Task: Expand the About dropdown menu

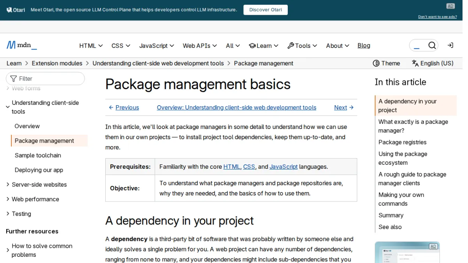Action: [338, 46]
